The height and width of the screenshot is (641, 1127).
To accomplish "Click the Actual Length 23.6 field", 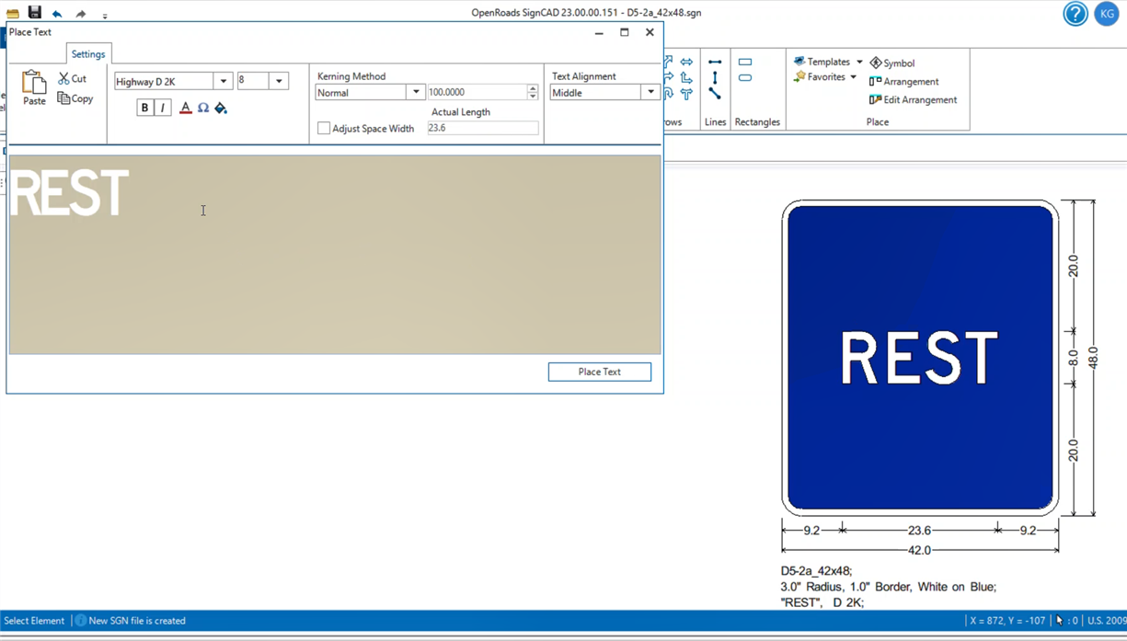I will coord(482,128).
